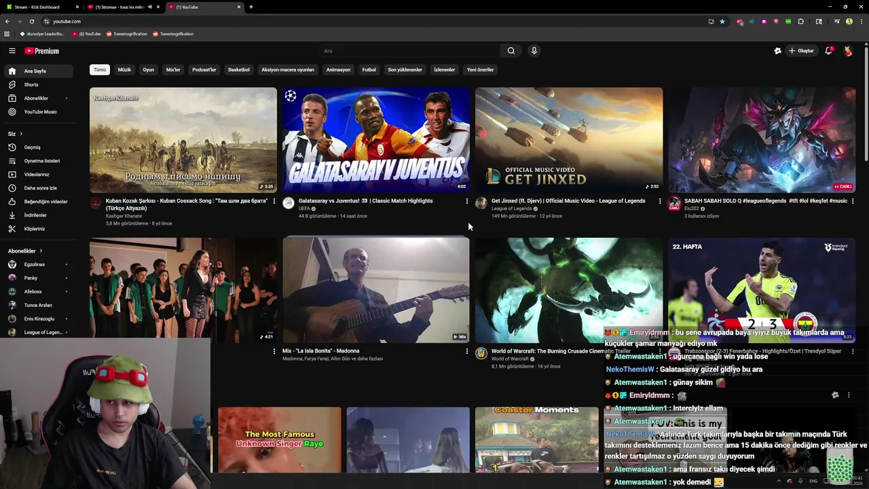Screen dimensions: 869x489
Task: Open İndirilenler in sidebar
Action: (39, 215)
